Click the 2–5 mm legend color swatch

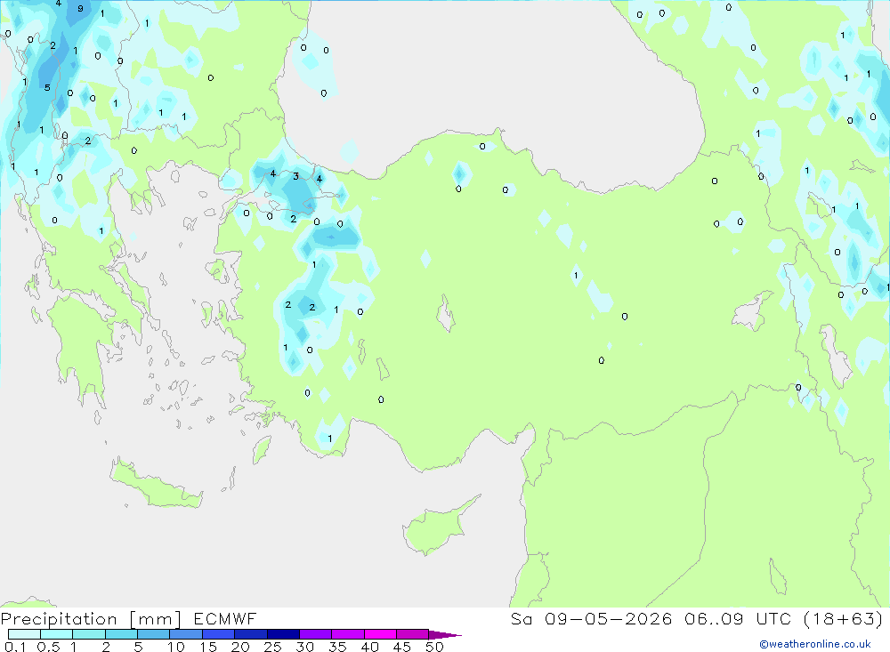[x=121, y=634]
